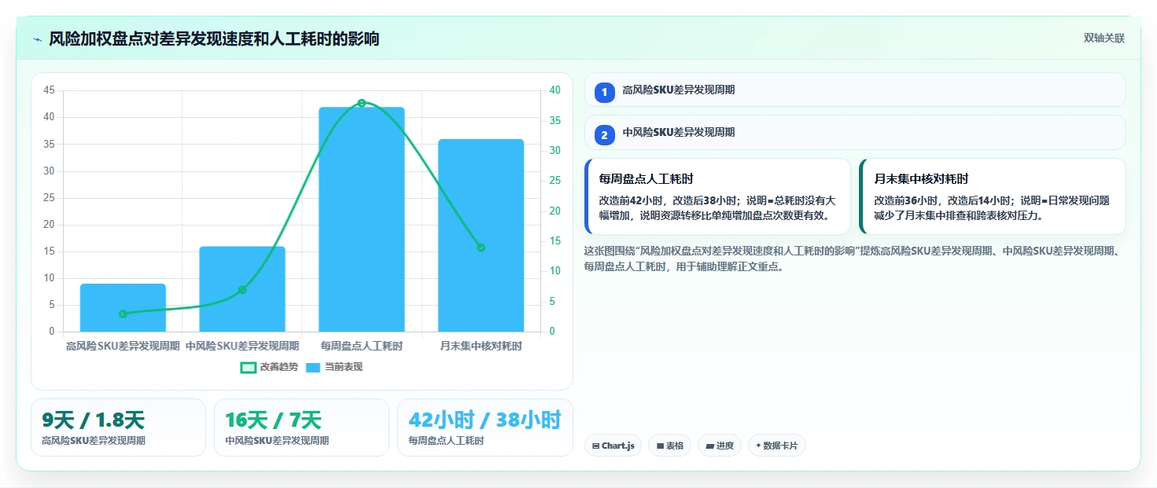Click the green 改善趋势 legend swatch
The width and height of the screenshot is (1157, 488).
point(249,367)
